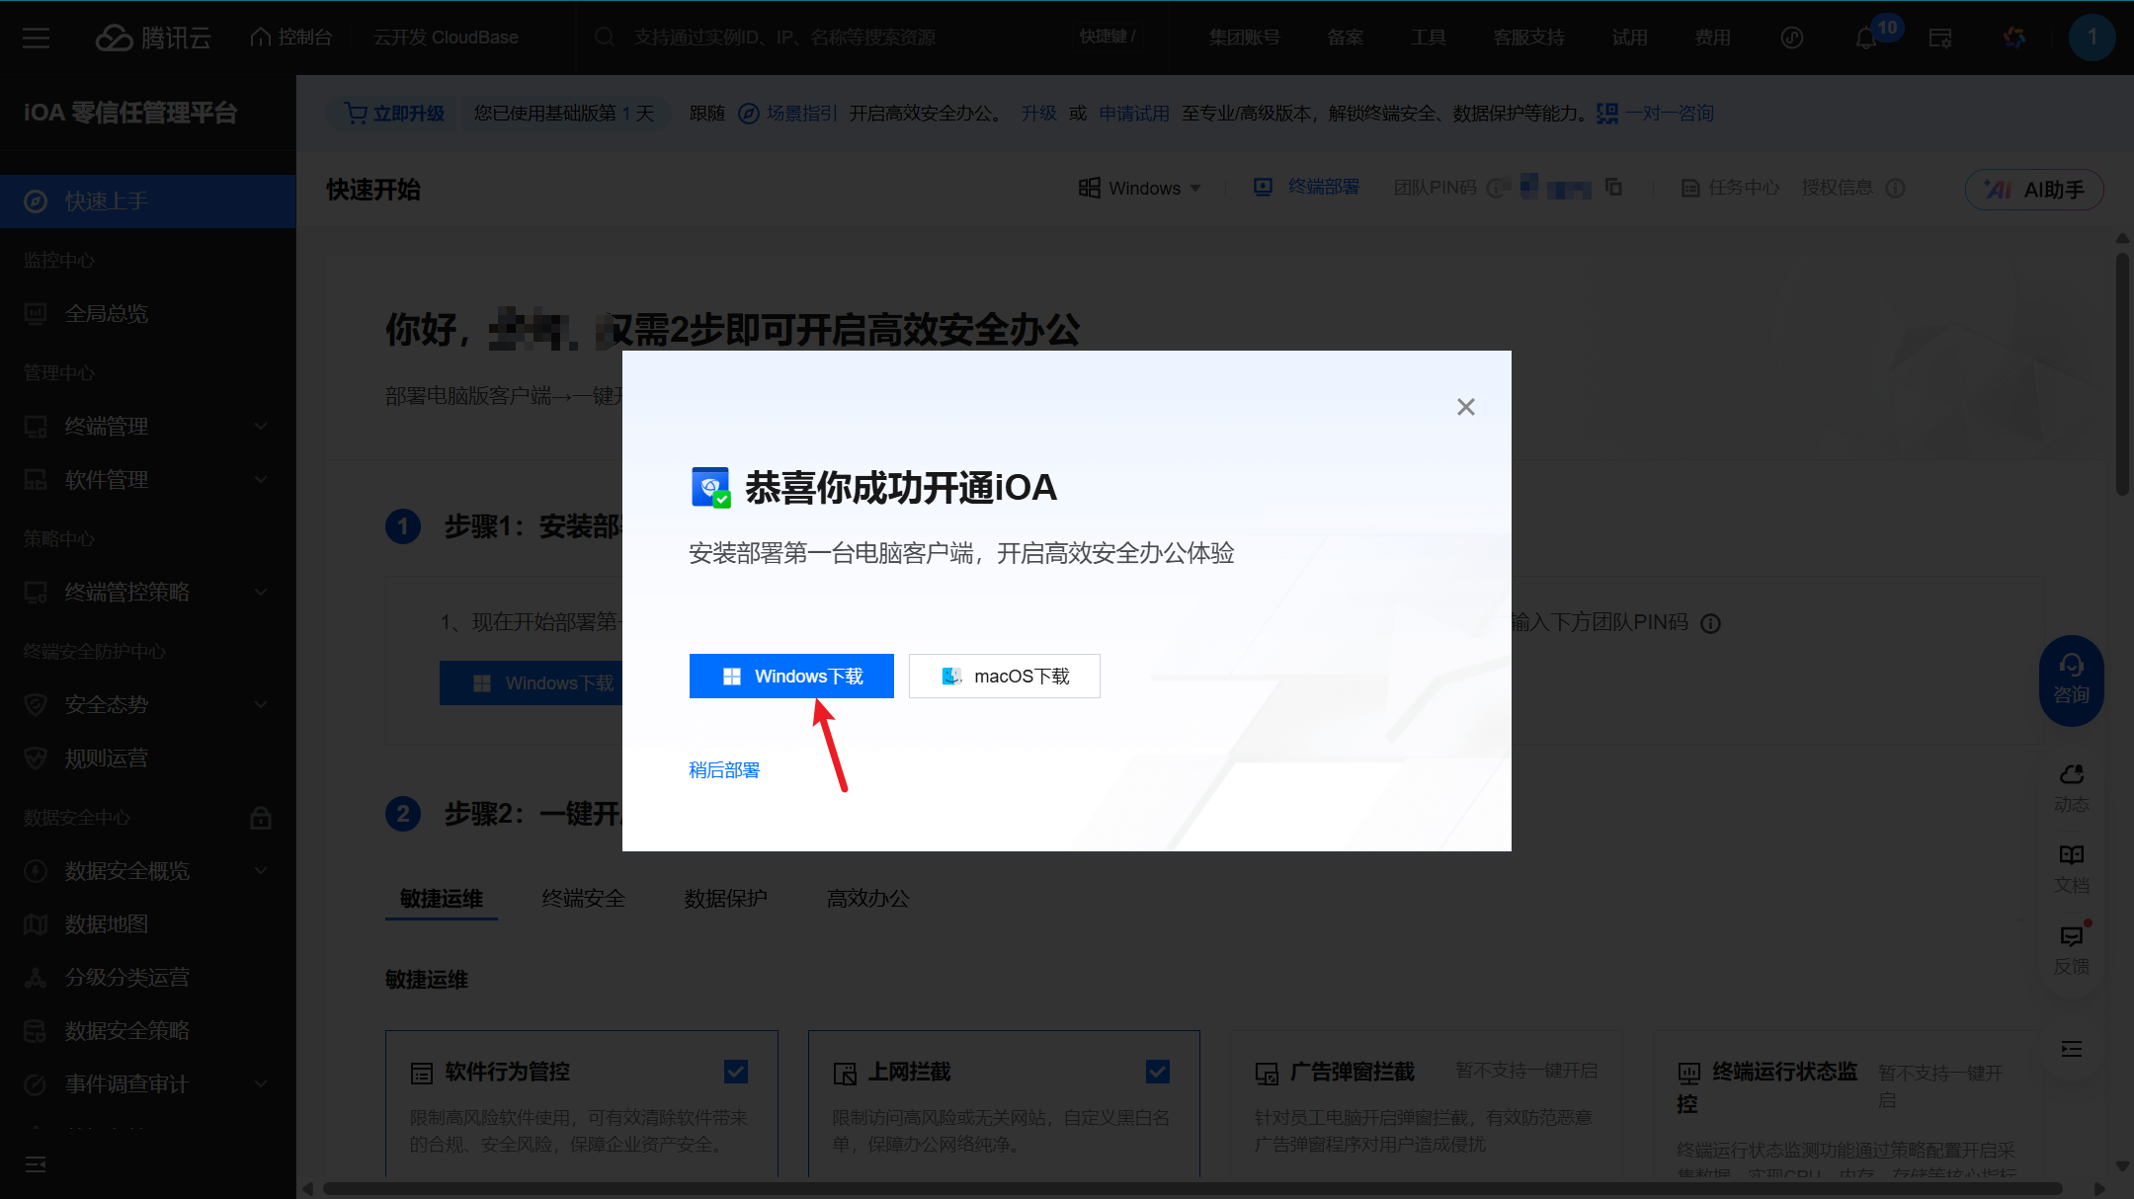Image resolution: width=2134 pixels, height=1199 pixels.
Task: Toggle the 上网拦截 checkbox
Action: click(1158, 1072)
